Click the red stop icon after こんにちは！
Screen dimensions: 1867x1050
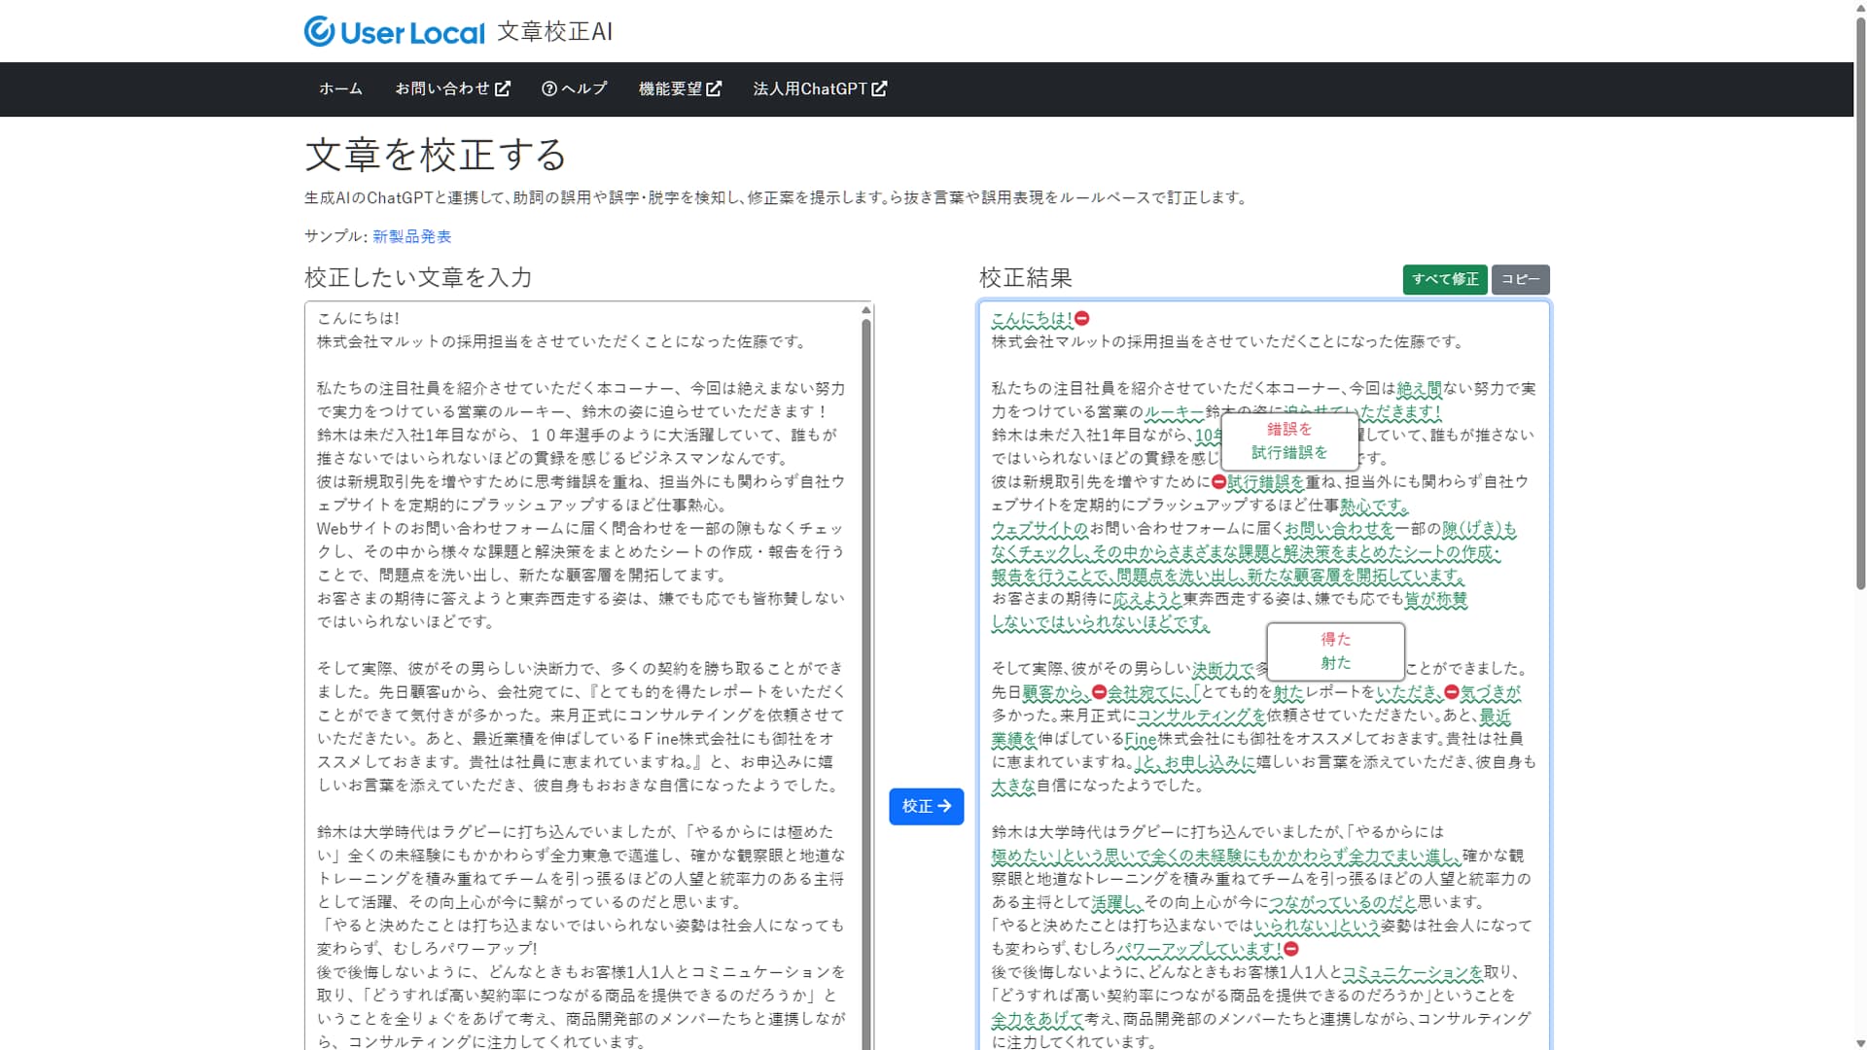1082,318
